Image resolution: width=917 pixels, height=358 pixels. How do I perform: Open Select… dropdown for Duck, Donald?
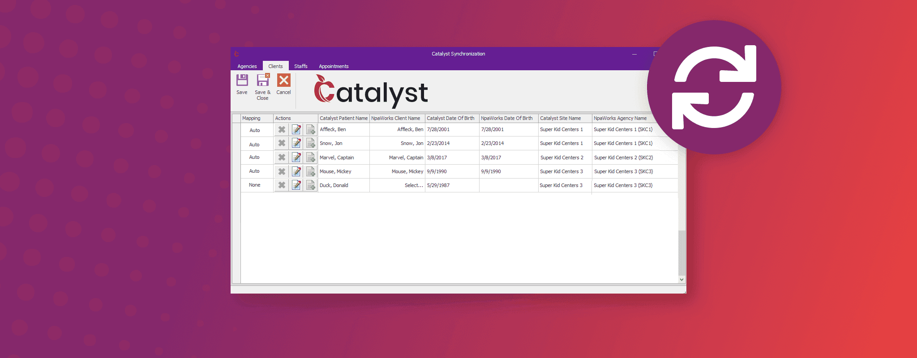(x=397, y=185)
